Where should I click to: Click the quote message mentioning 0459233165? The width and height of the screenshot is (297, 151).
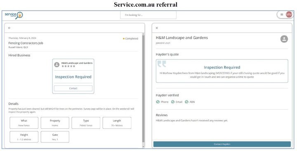(222, 75)
